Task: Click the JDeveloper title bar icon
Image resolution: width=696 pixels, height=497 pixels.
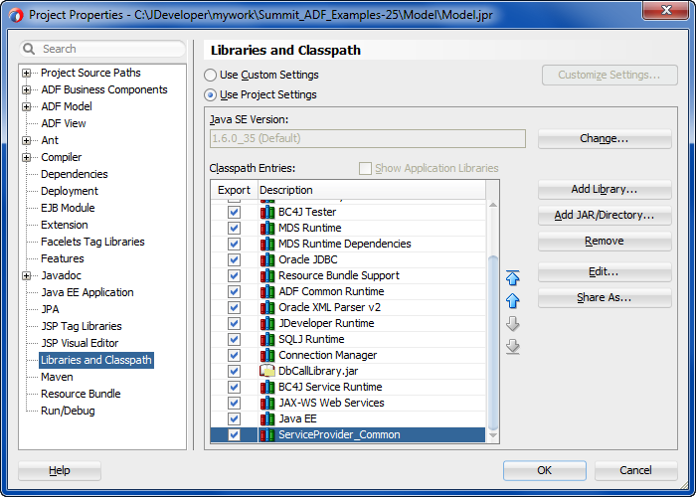Action: tap(16, 15)
